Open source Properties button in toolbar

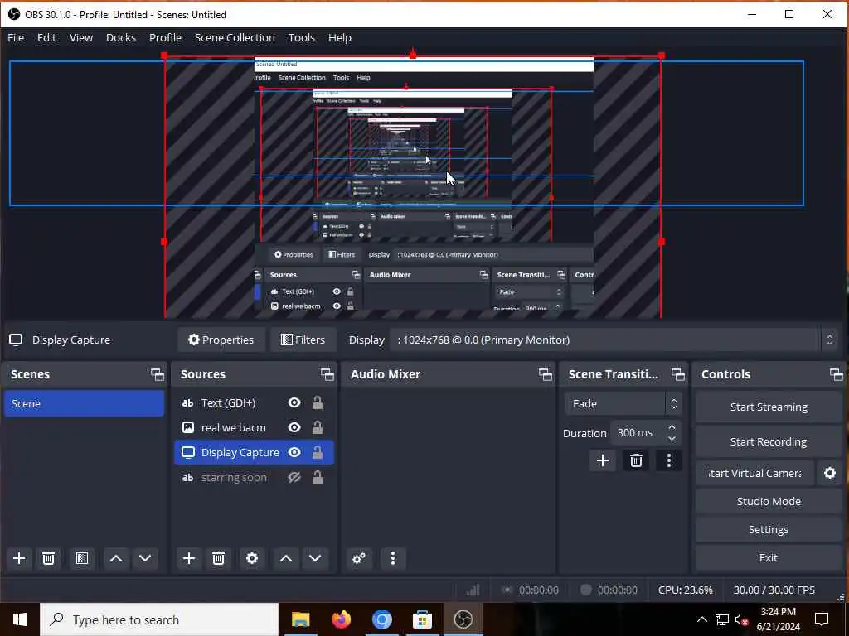tap(221, 340)
